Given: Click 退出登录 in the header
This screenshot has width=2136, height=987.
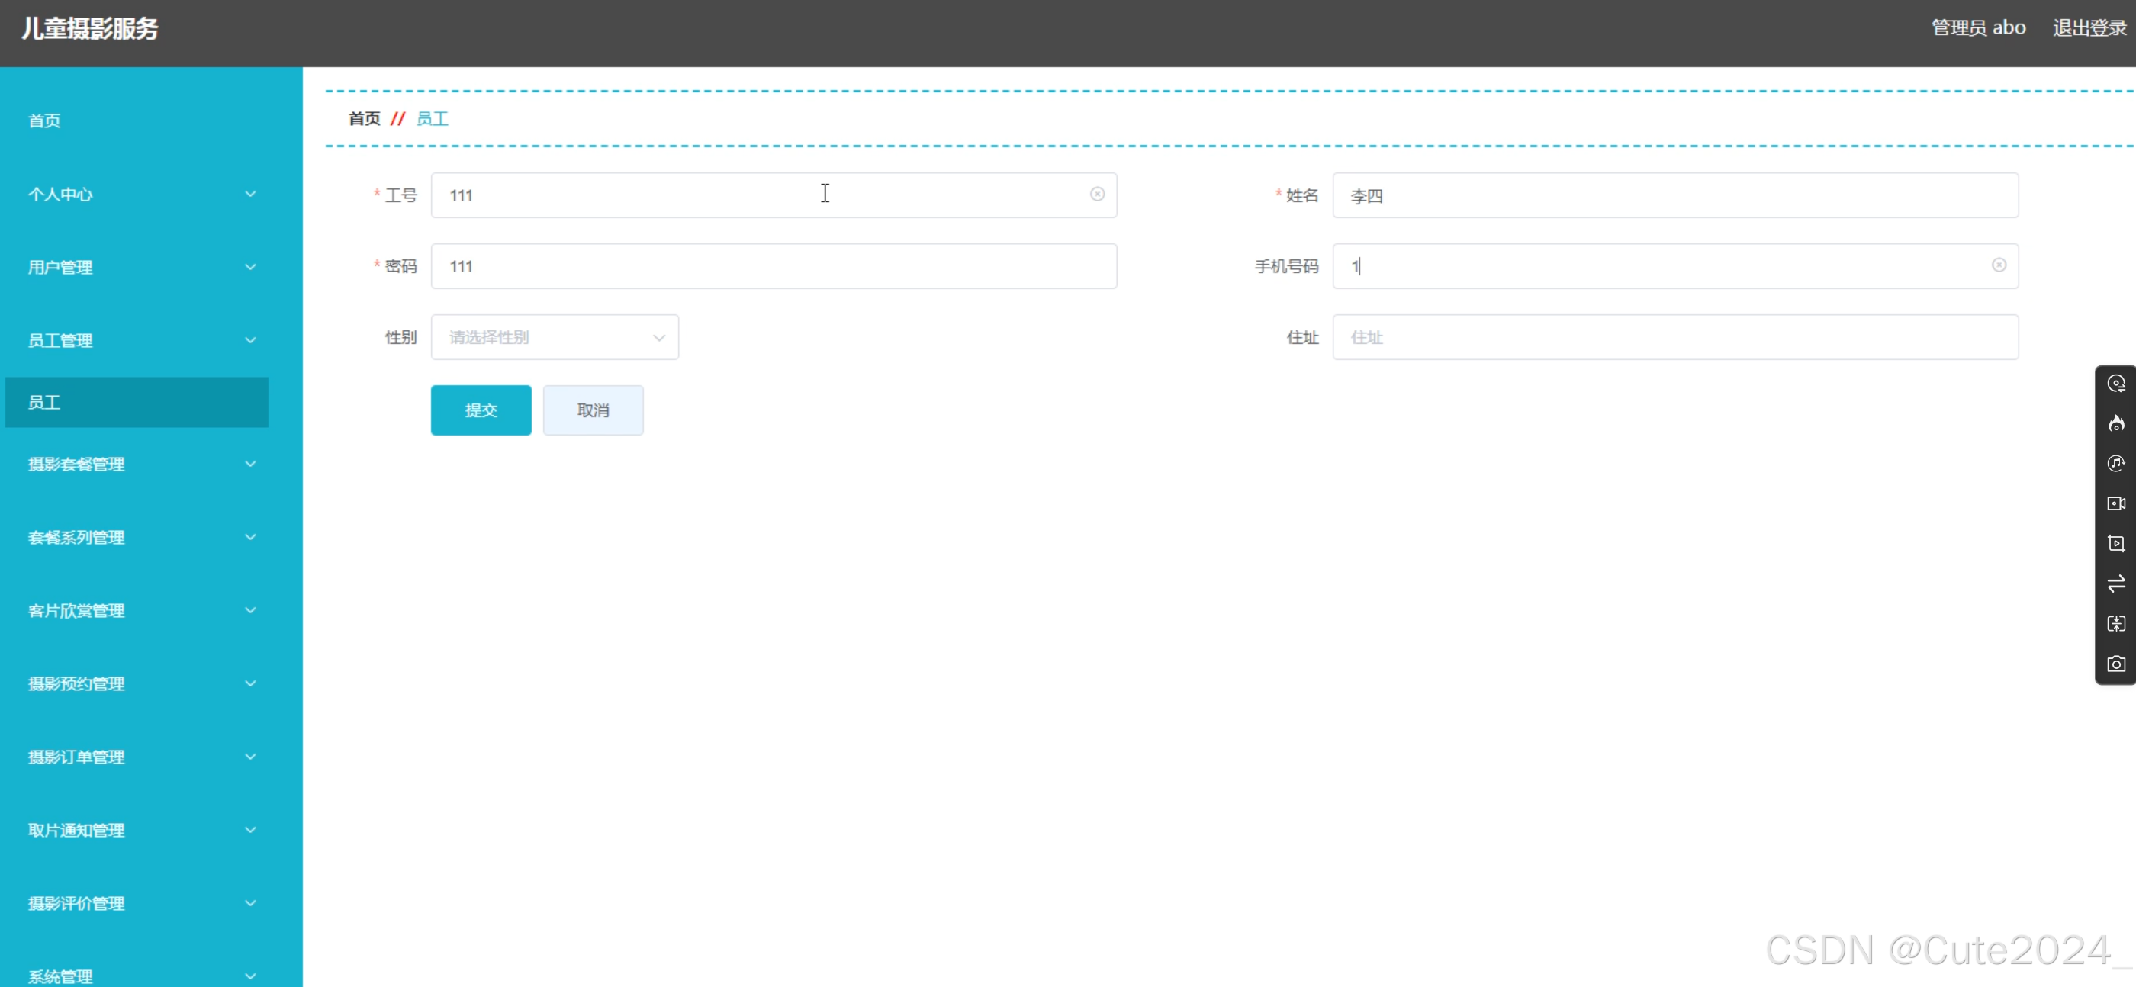Looking at the screenshot, I should (x=2088, y=28).
